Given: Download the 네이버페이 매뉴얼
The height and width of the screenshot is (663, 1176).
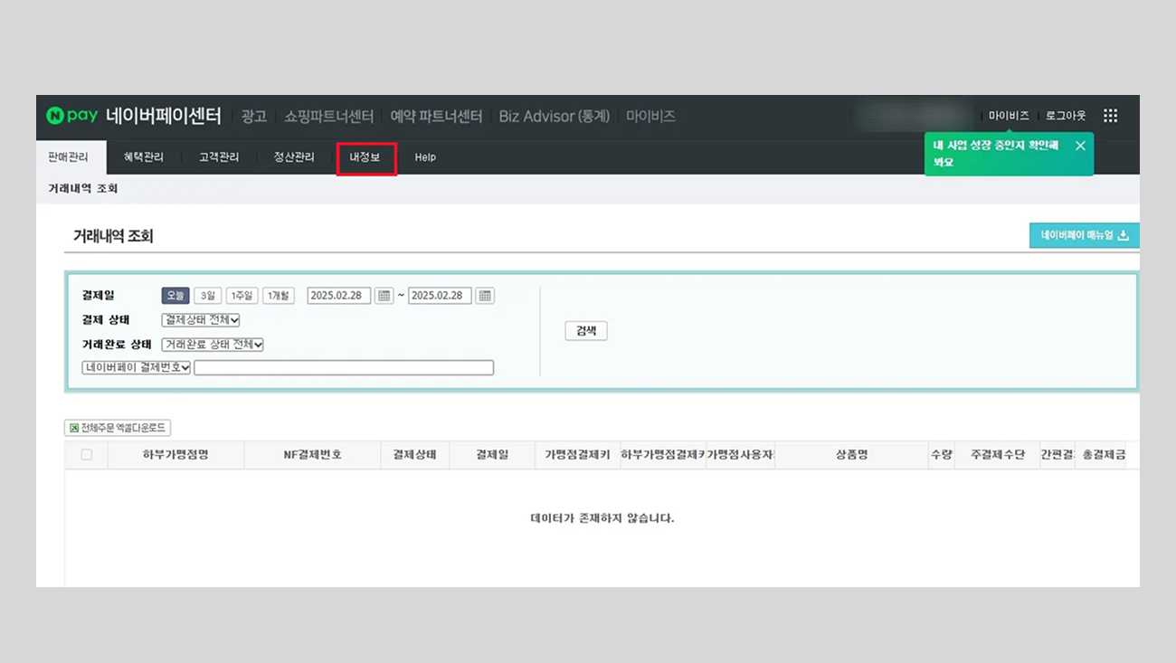Looking at the screenshot, I should pyautogui.click(x=1085, y=235).
